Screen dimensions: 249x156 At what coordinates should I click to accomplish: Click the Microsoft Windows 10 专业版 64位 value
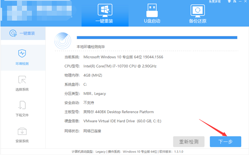(x=123, y=57)
